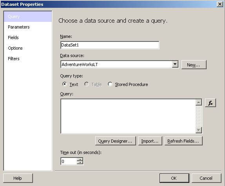Click inside the Query text area
The image size is (225, 186).
pyautogui.click(x=128, y=116)
